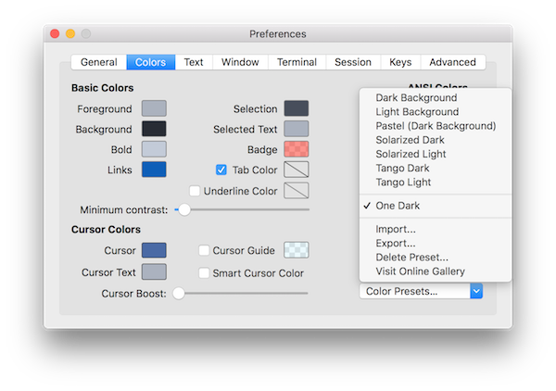Choose Light Background preset
The image size is (556, 391).
[x=436, y=112]
